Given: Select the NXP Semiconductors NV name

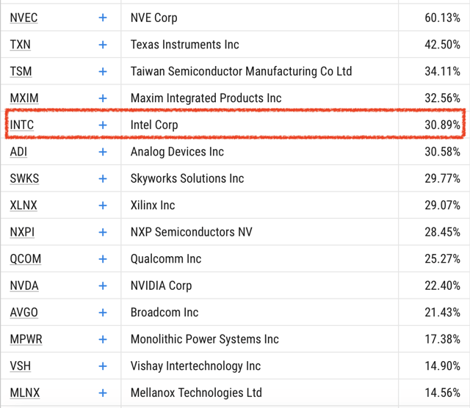Looking at the screenshot, I should 192,232.
